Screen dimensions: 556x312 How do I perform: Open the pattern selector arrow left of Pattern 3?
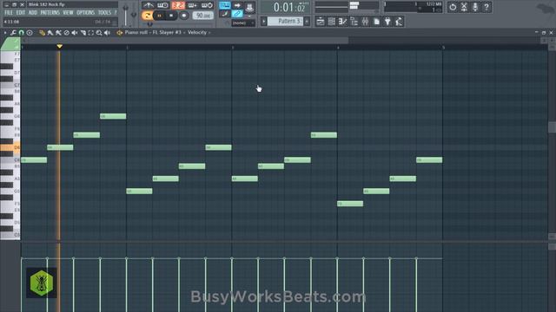(x=263, y=21)
